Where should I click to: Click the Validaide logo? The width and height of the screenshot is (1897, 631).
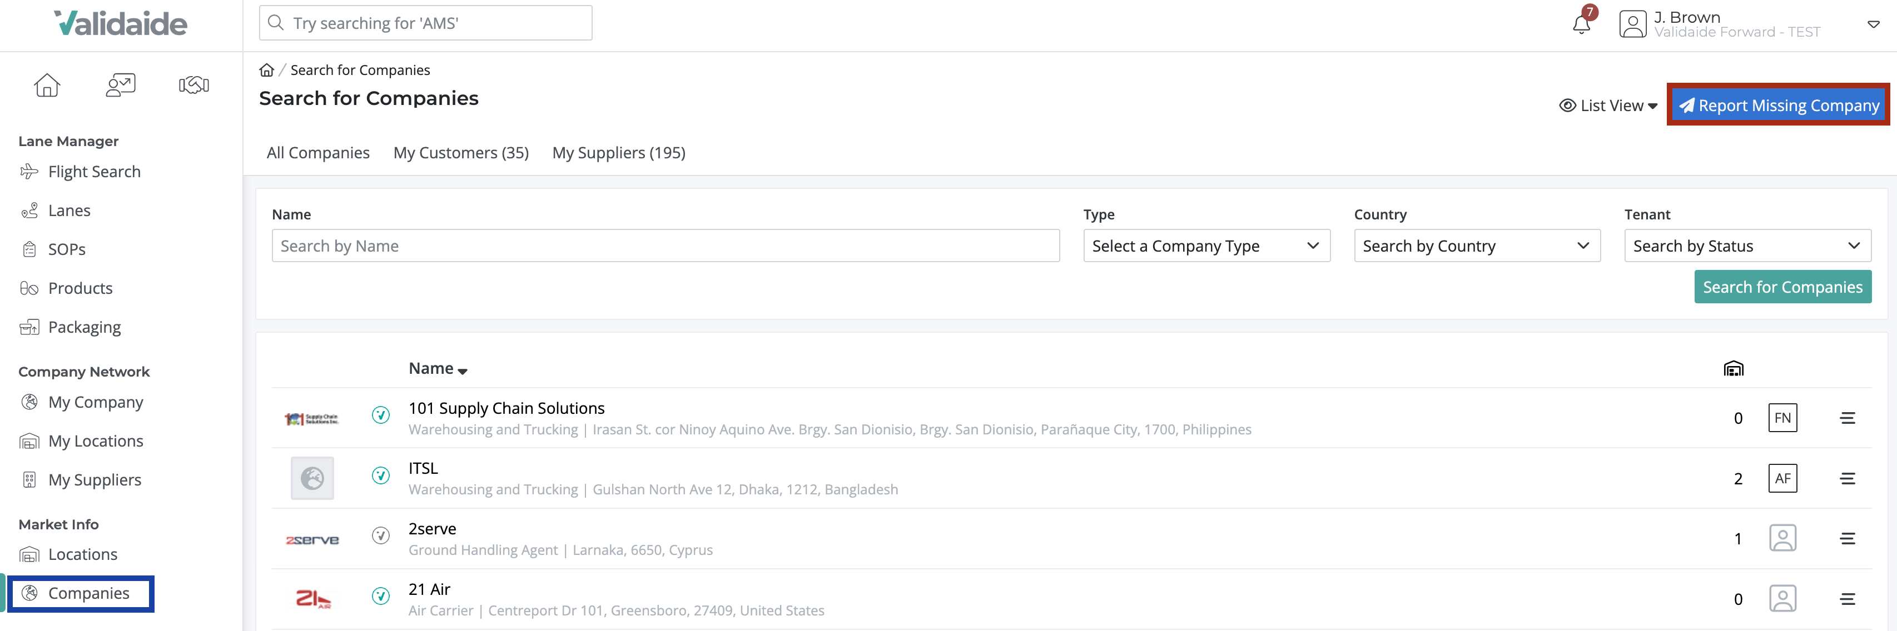[121, 23]
